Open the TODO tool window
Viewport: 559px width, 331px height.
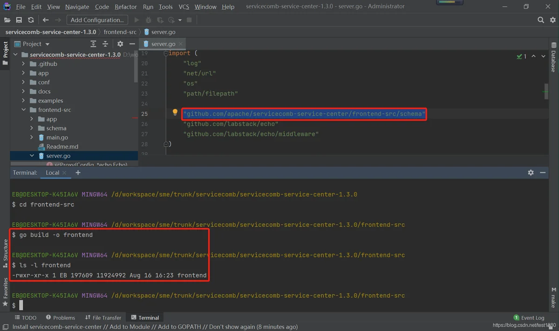[x=25, y=317]
